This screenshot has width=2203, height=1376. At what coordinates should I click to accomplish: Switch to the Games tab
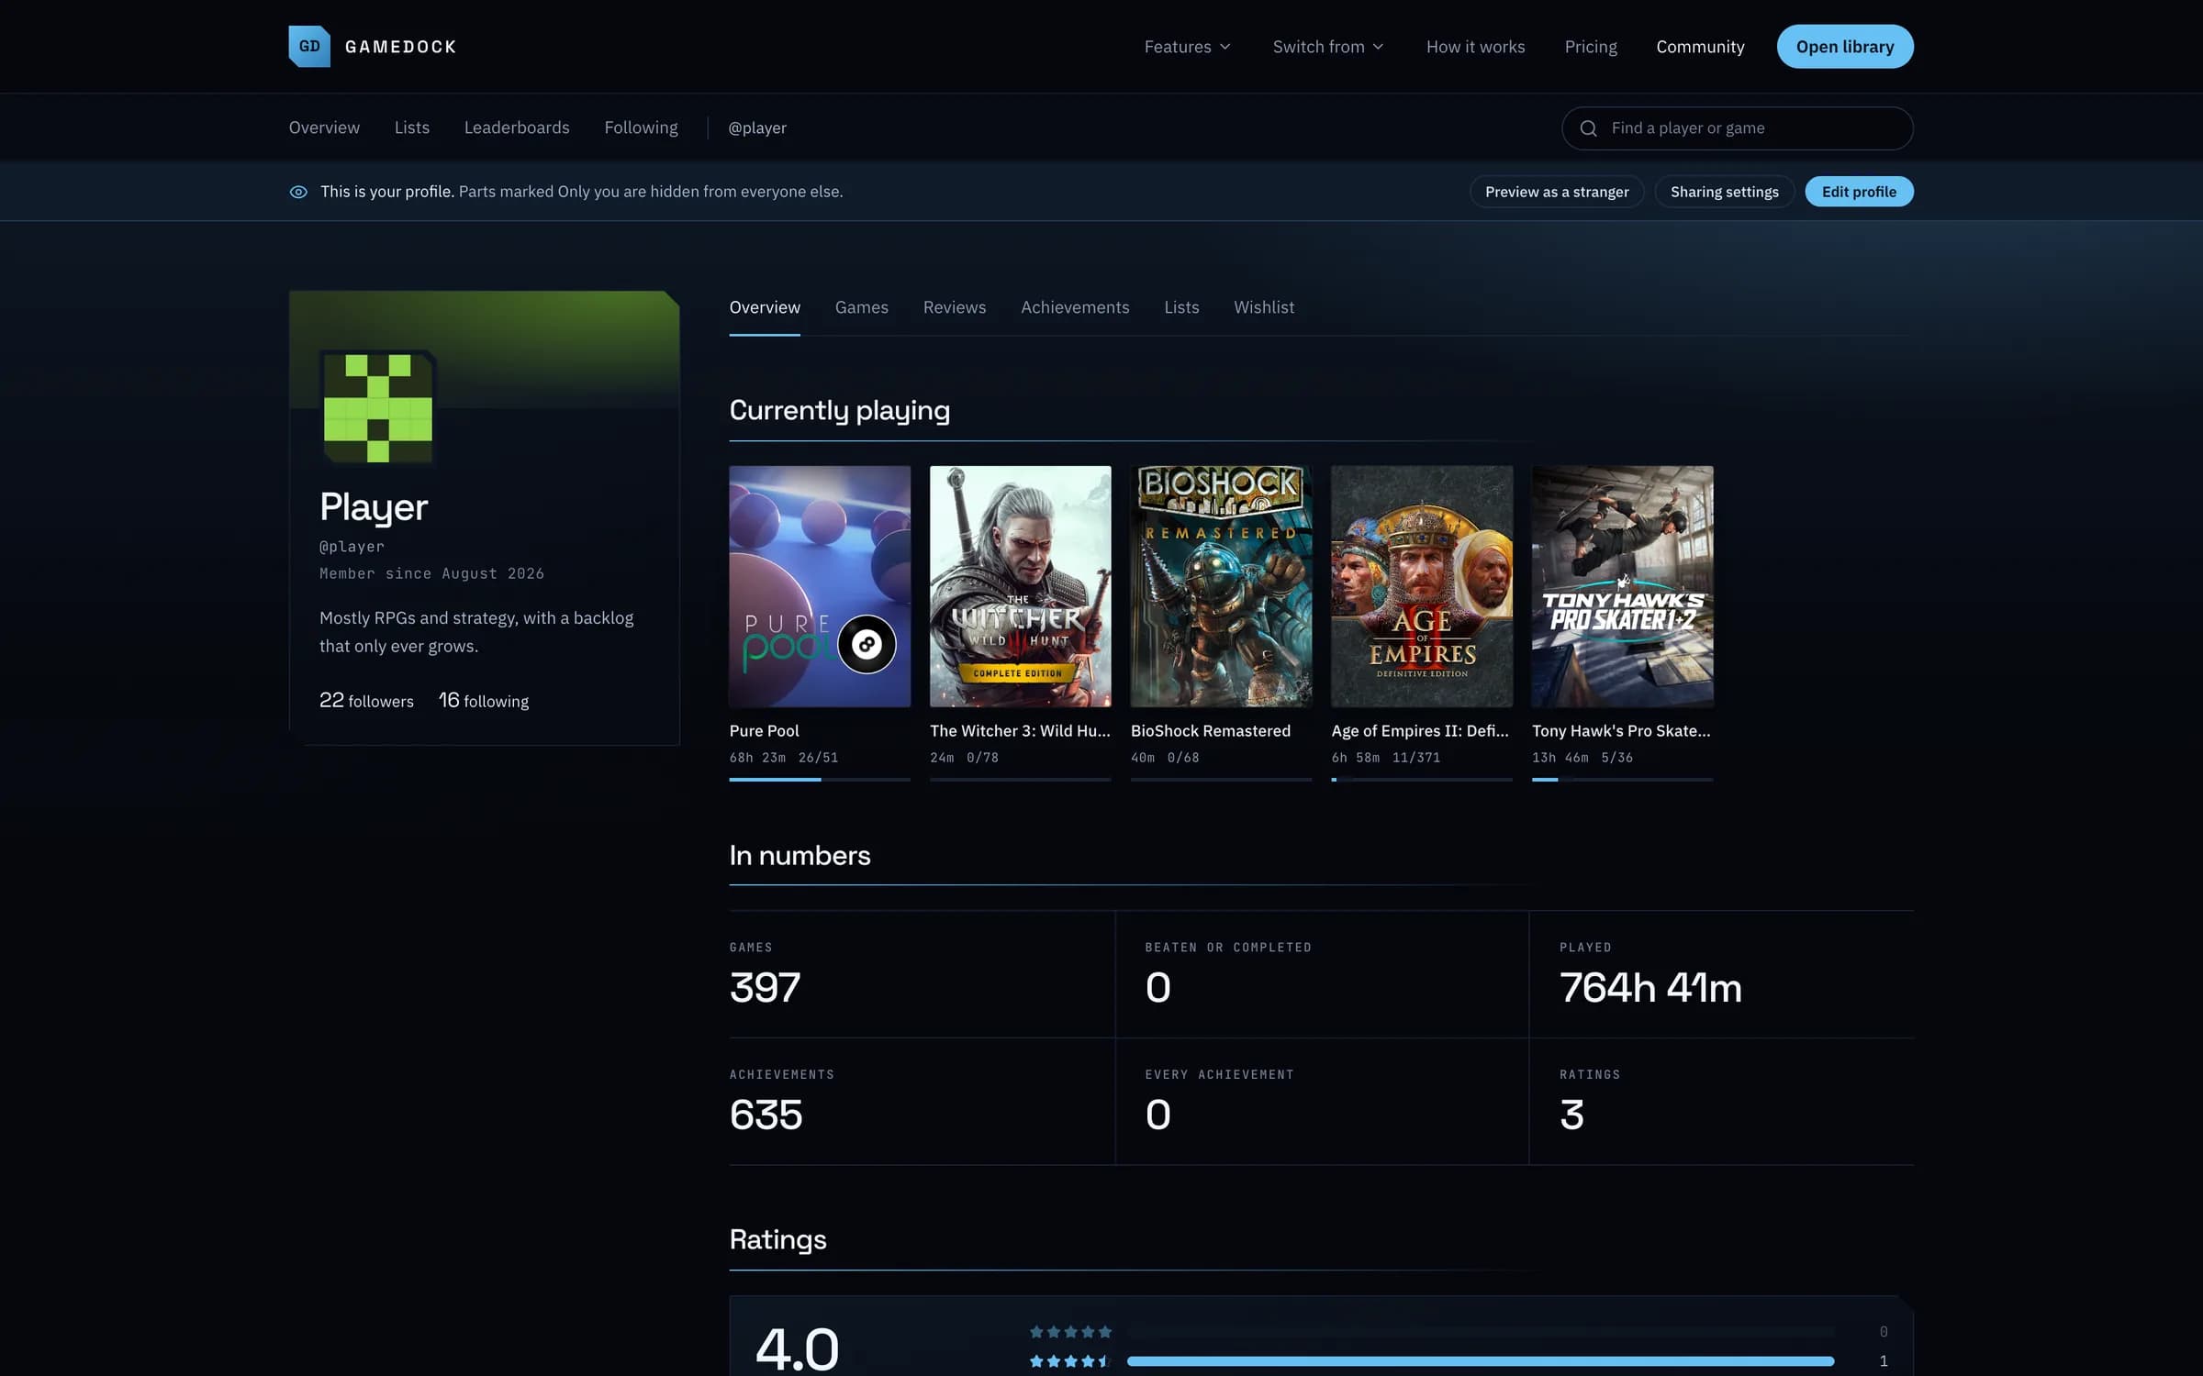861,307
